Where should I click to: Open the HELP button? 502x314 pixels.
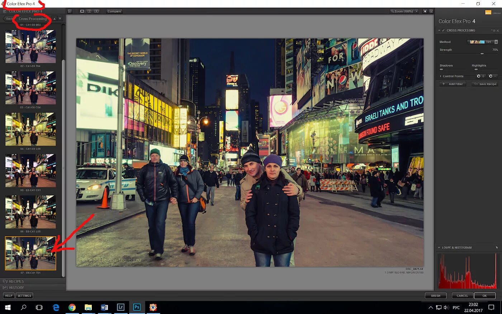pyautogui.click(x=9, y=296)
